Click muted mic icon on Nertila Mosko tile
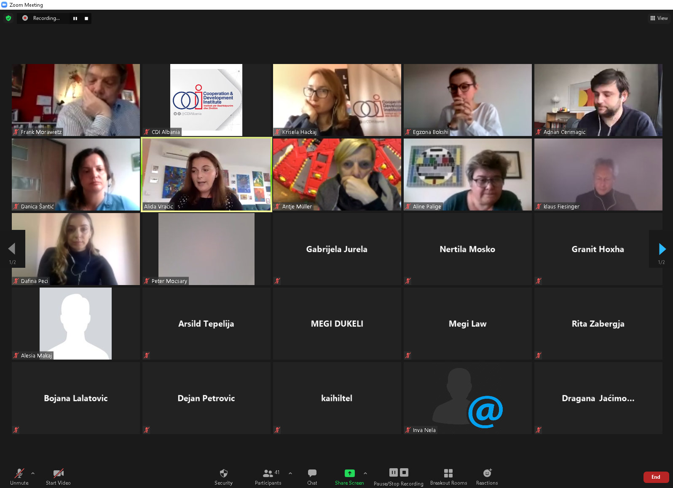The width and height of the screenshot is (673, 488). 408,281
